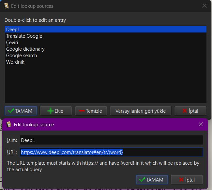Select the Google dictionary entry

106,49
